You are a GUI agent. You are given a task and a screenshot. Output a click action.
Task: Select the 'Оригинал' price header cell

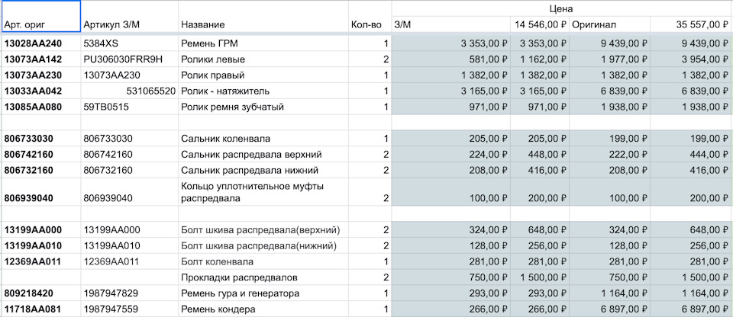pos(609,25)
